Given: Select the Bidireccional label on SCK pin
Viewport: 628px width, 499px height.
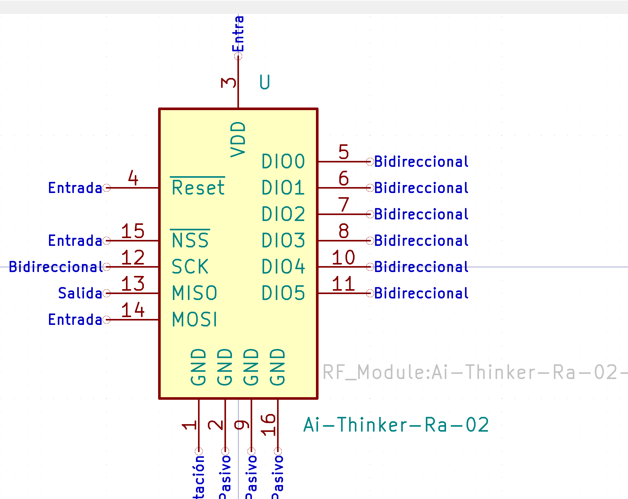Looking at the screenshot, I should (56, 267).
